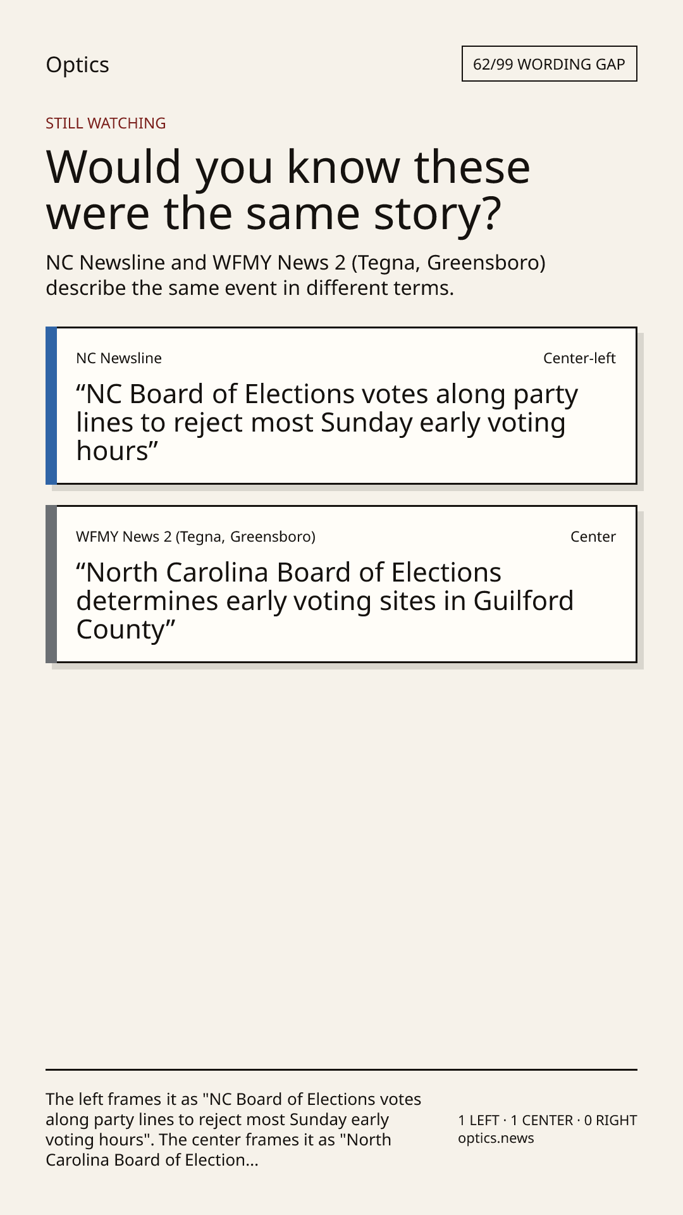Viewport: 683px width, 1215px height.
Task: Open the 'North Carolina Board of Elections determines' quote
Action: click(325, 601)
